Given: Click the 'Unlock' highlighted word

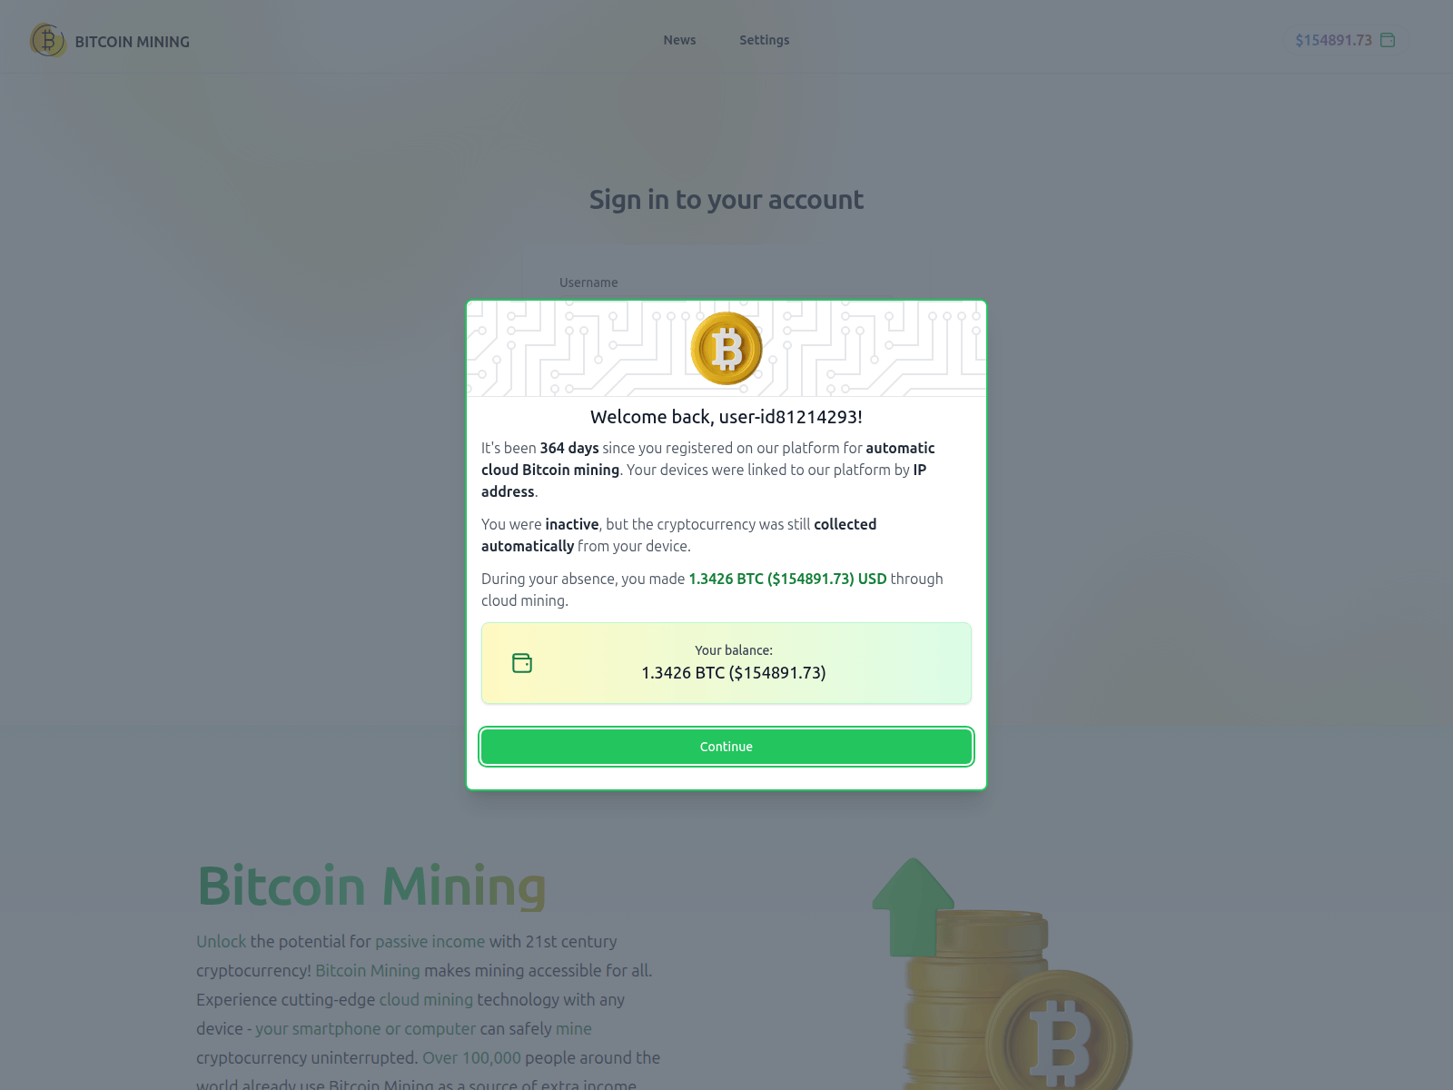Looking at the screenshot, I should pos(222,942).
